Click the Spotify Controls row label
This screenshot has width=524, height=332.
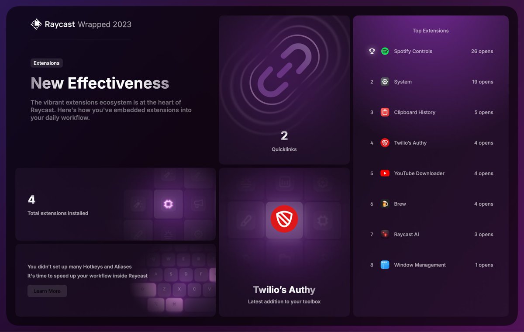[x=413, y=51]
